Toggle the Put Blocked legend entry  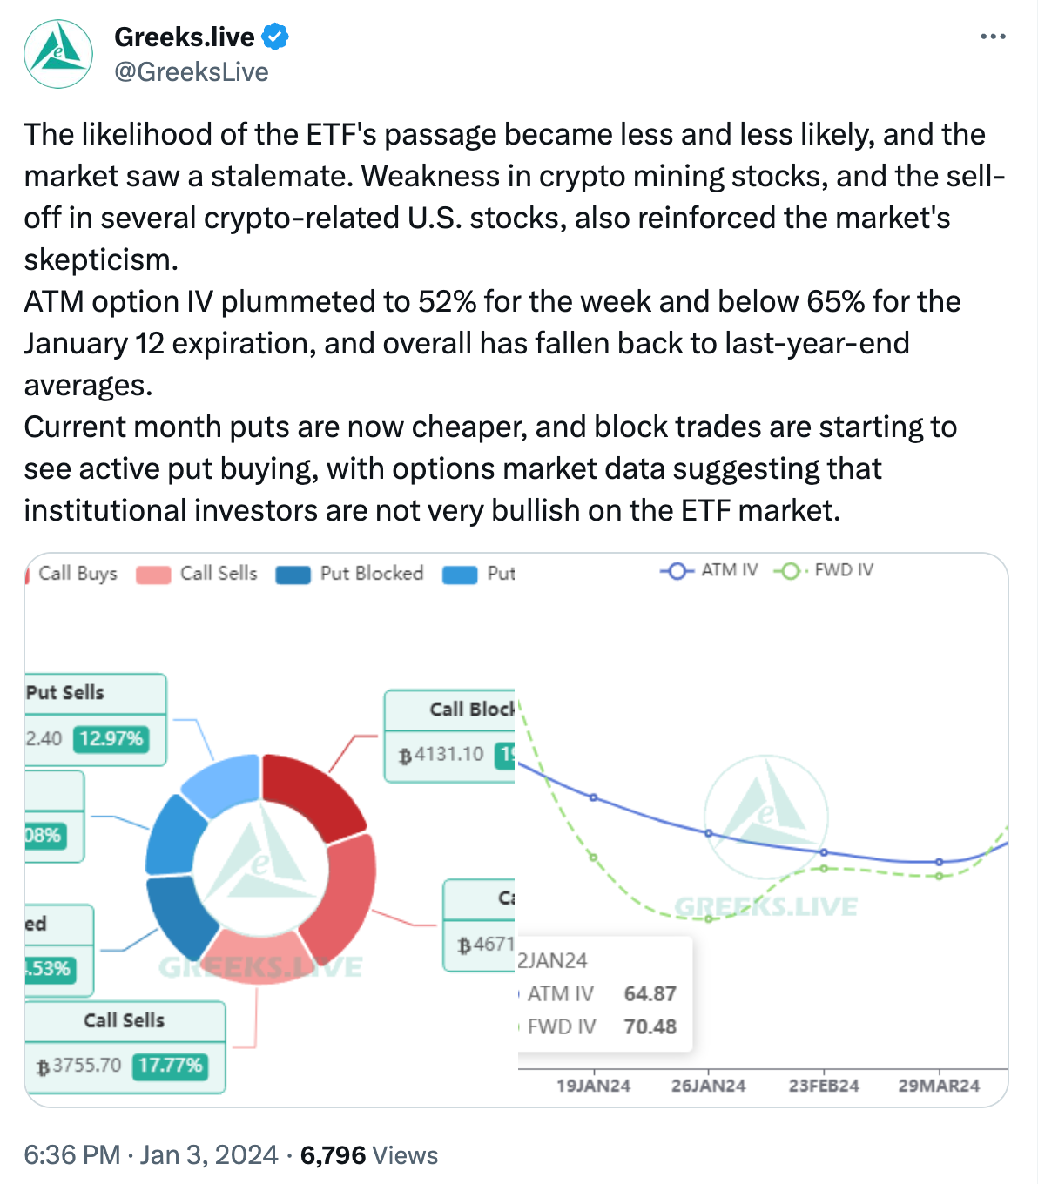coord(350,574)
